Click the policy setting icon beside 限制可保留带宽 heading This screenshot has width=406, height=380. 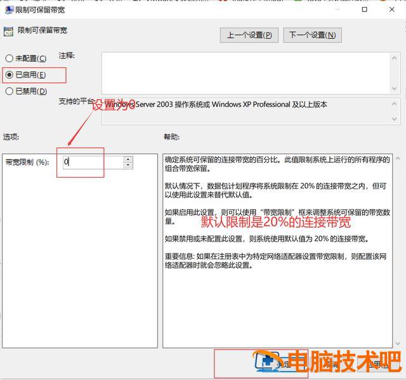point(8,31)
